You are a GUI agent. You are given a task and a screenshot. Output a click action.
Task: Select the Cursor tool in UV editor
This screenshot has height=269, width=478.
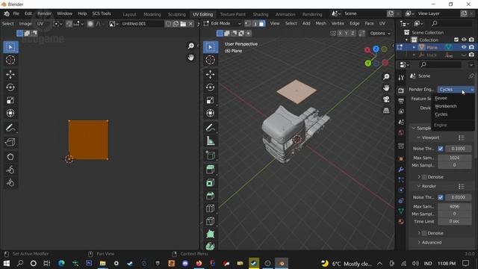10,60
